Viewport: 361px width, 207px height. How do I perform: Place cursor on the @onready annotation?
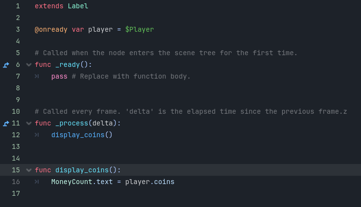(x=51, y=30)
